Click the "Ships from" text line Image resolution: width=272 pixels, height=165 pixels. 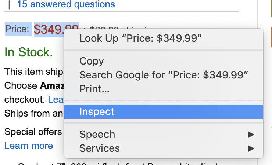pyautogui.click(x=34, y=113)
